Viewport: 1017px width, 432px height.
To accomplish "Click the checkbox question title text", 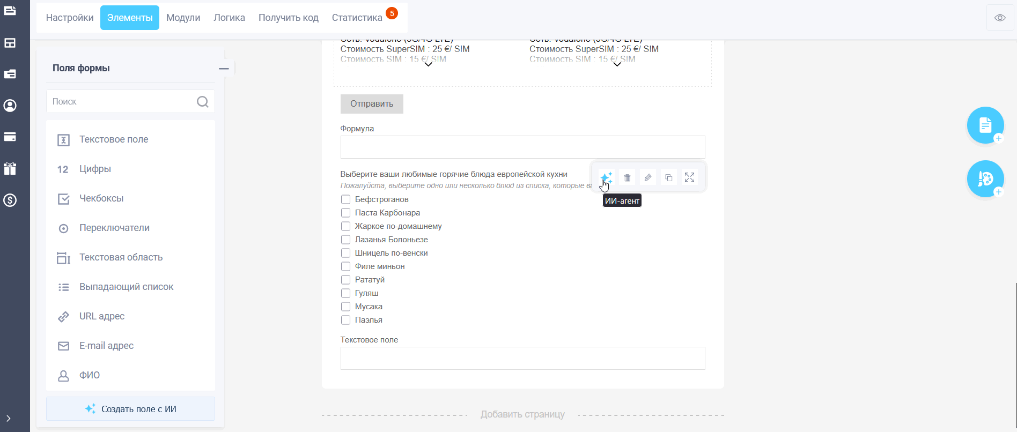I will [x=454, y=174].
